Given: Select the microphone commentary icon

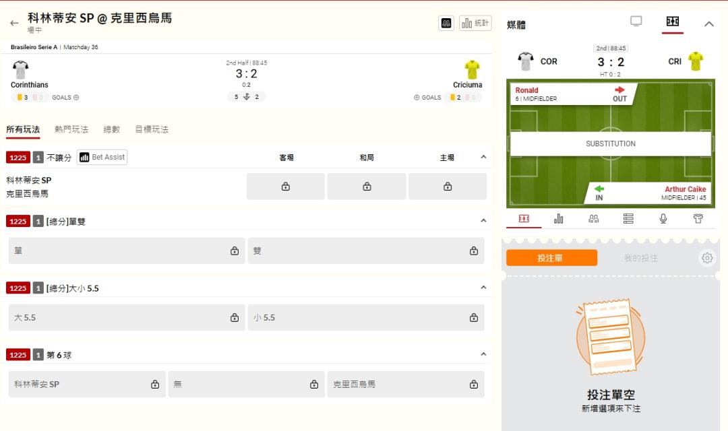Looking at the screenshot, I should click(663, 219).
